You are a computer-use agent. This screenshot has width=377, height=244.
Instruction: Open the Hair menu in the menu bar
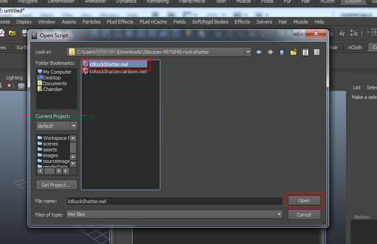[282, 22]
